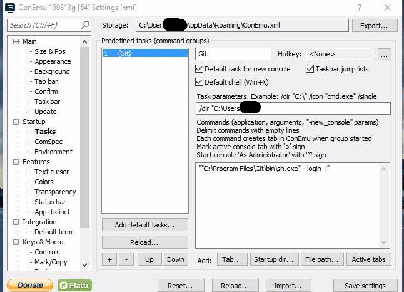Screen dimensions: 404x292
Task: Toggle Default task for new console
Action: pos(200,69)
